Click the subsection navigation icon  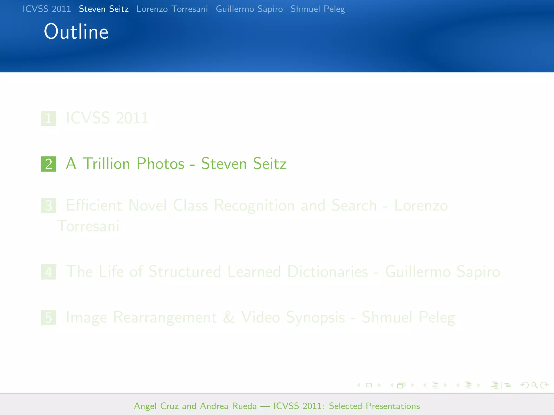coord(435,385)
